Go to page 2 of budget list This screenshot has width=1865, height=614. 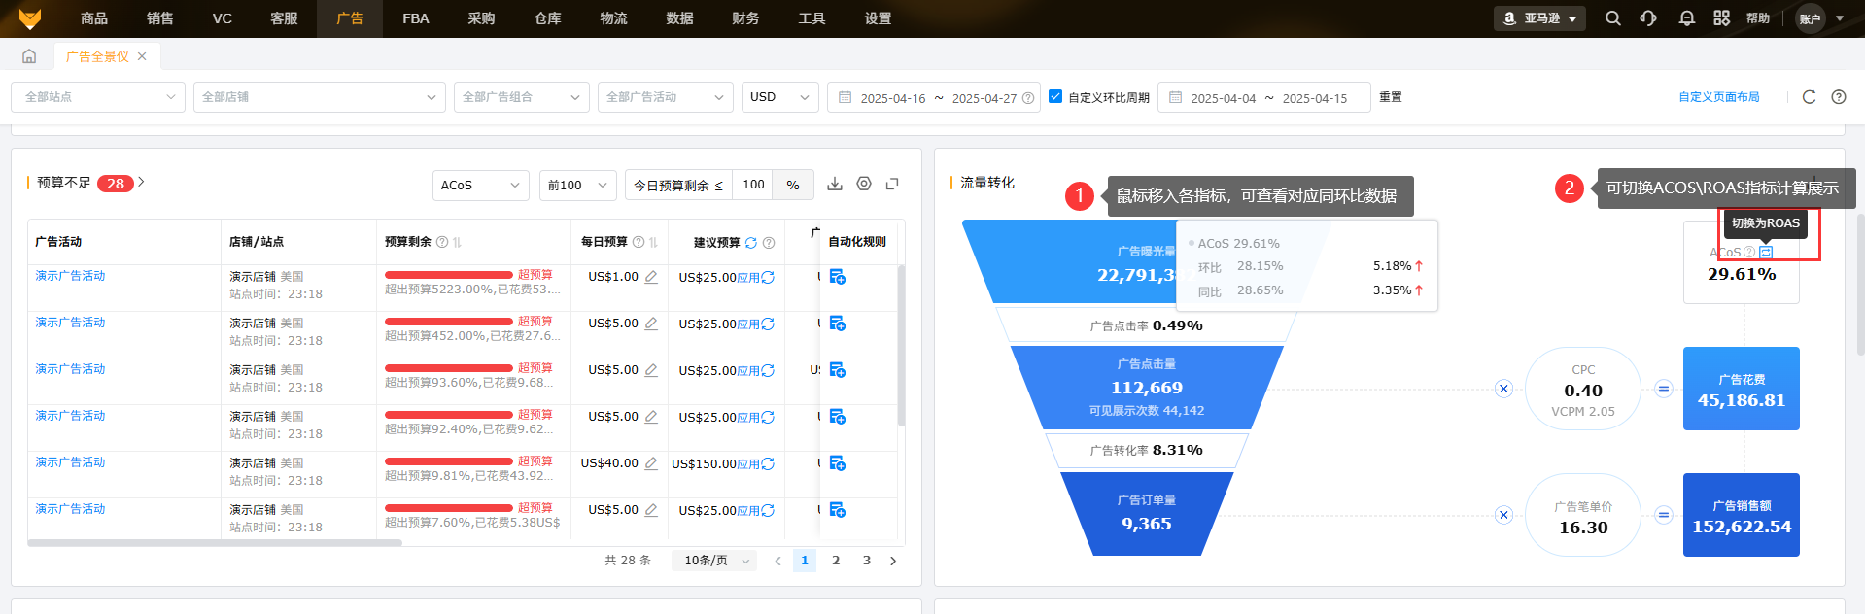point(835,561)
